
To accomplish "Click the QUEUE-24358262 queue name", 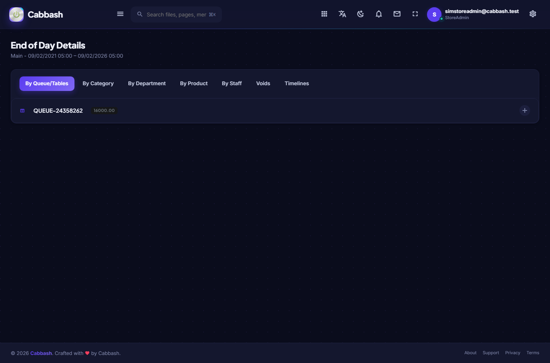I will (58, 111).
